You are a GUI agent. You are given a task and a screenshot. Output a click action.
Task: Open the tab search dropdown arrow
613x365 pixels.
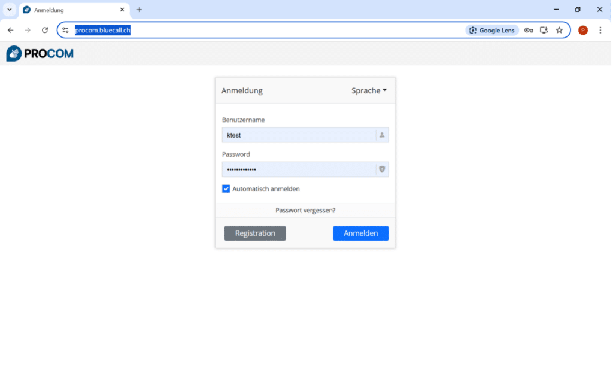10,10
